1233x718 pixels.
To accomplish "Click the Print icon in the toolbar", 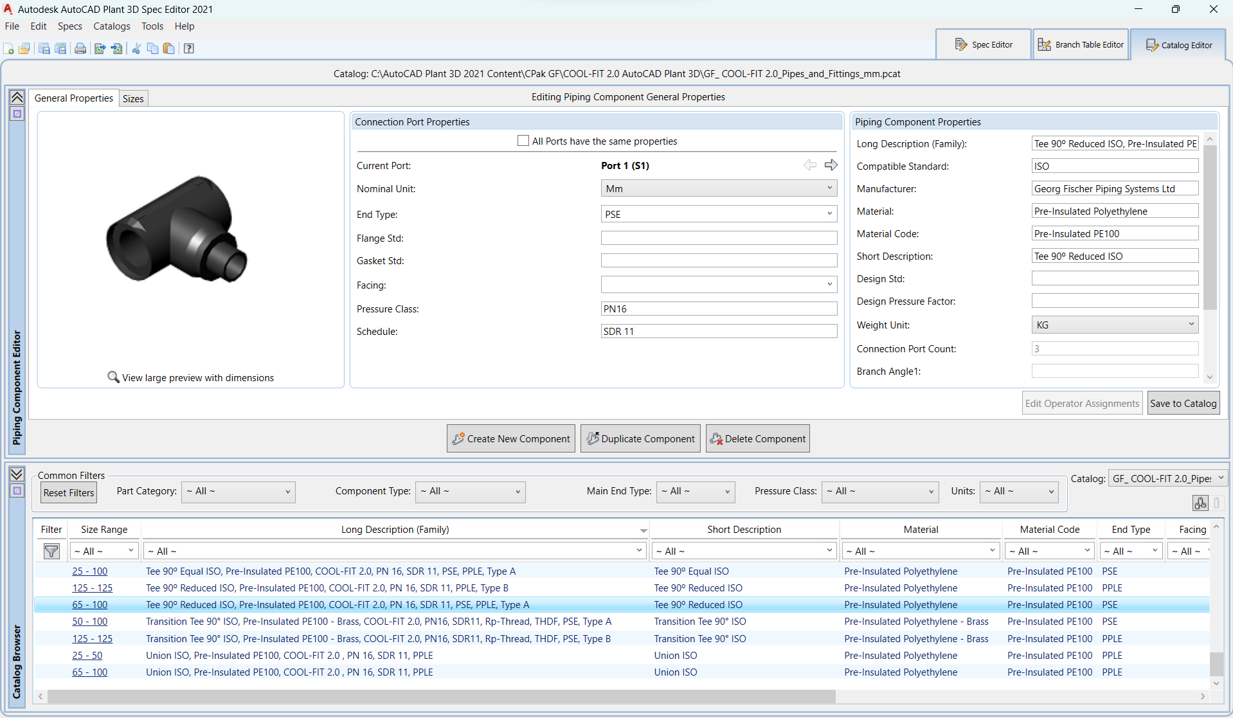I will 80,49.
